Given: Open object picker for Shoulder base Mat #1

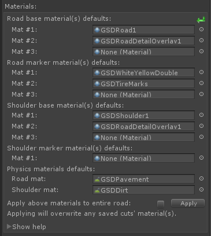Looking at the screenshot, I should click(201, 115).
